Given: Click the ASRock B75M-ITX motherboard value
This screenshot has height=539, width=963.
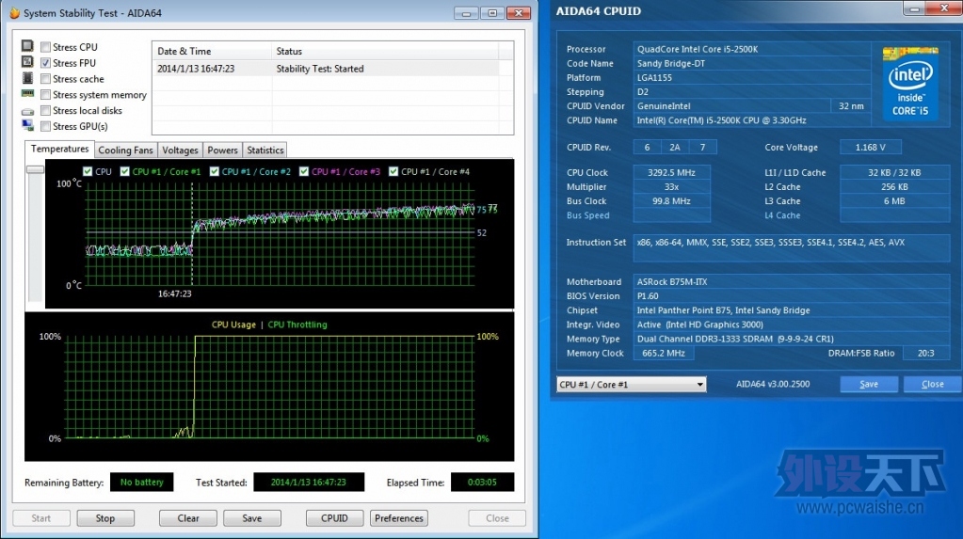Looking at the screenshot, I should [792, 282].
